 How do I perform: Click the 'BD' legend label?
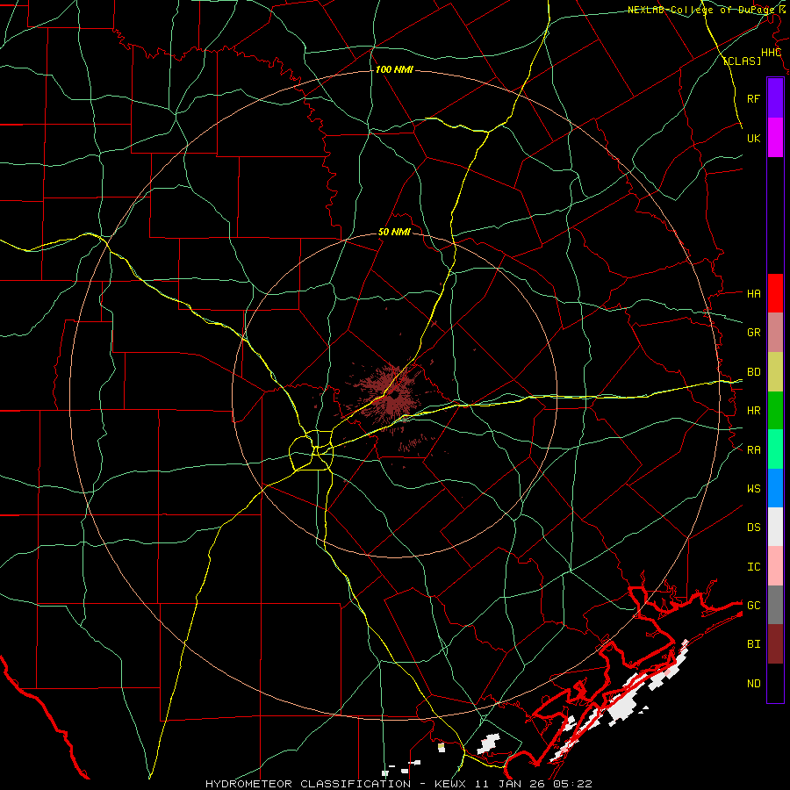click(753, 372)
